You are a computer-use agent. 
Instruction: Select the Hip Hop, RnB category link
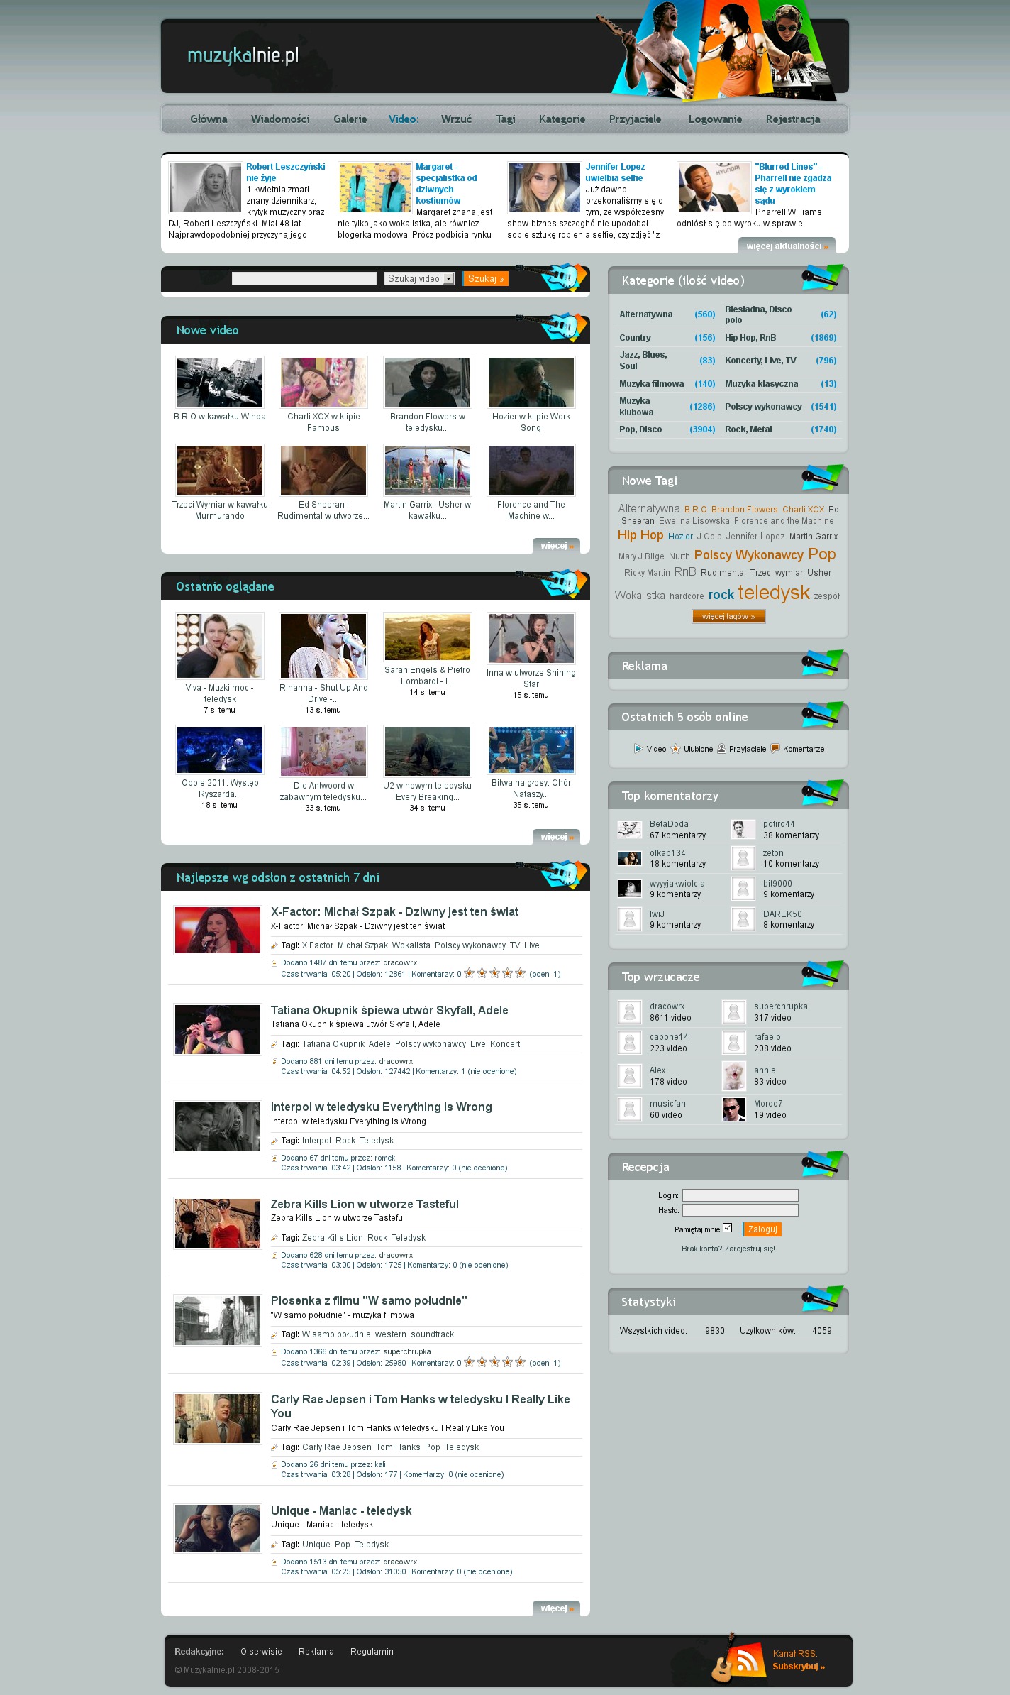pyautogui.click(x=750, y=338)
